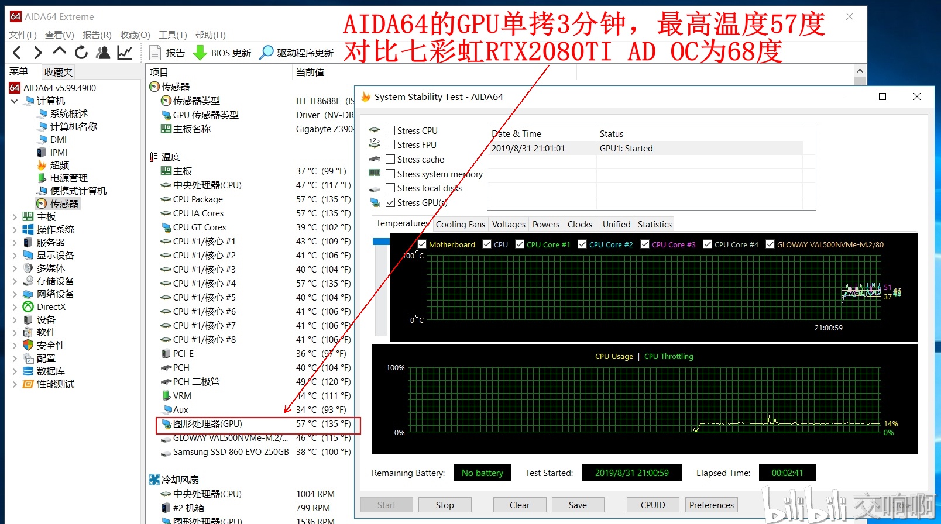Screen dimensions: 941x524
Task: Switch to the Cooling Fans tab
Action: pos(461,225)
